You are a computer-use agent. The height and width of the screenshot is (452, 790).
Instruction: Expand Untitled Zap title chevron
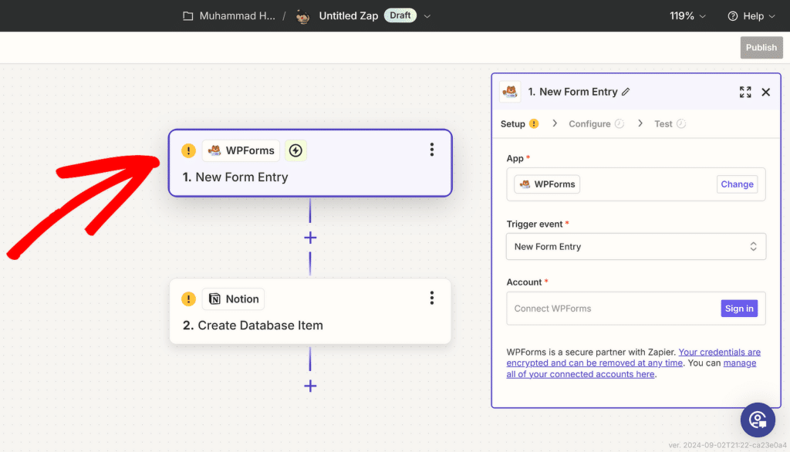(428, 16)
